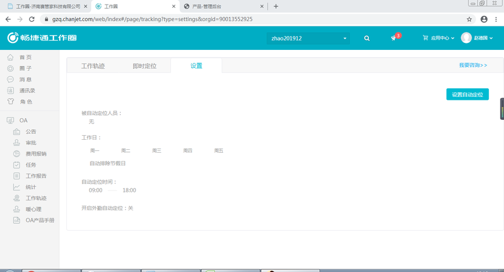Viewport: 504px width, 272px height.
Task: Open the 圈子 circle icon in sidebar
Action: [x=11, y=68]
